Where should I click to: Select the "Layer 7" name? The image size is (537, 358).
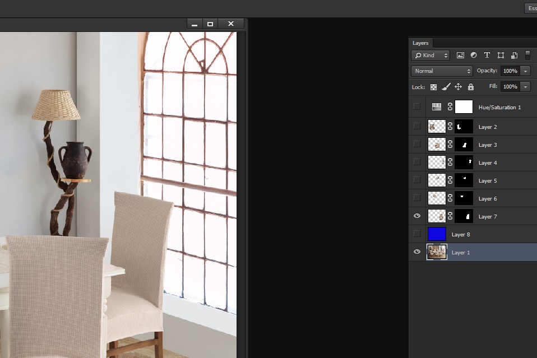coord(487,217)
